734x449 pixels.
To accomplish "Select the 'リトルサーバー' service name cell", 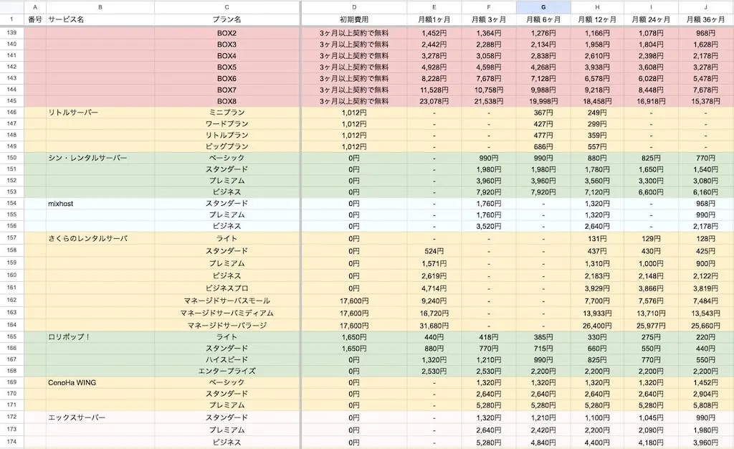I will [x=100, y=113].
